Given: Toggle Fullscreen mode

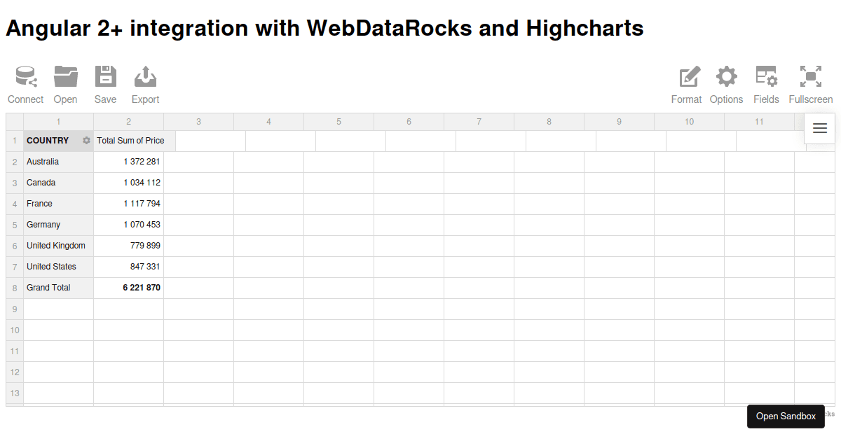Looking at the screenshot, I should (810, 77).
